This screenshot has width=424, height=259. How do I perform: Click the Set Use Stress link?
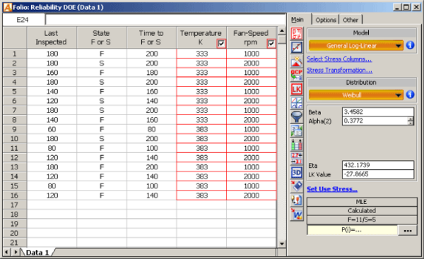click(332, 189)
